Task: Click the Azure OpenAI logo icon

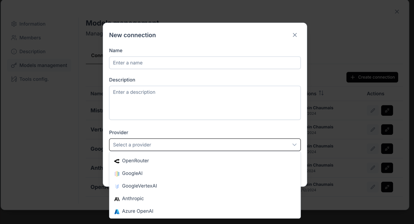Action: [117, 212]
